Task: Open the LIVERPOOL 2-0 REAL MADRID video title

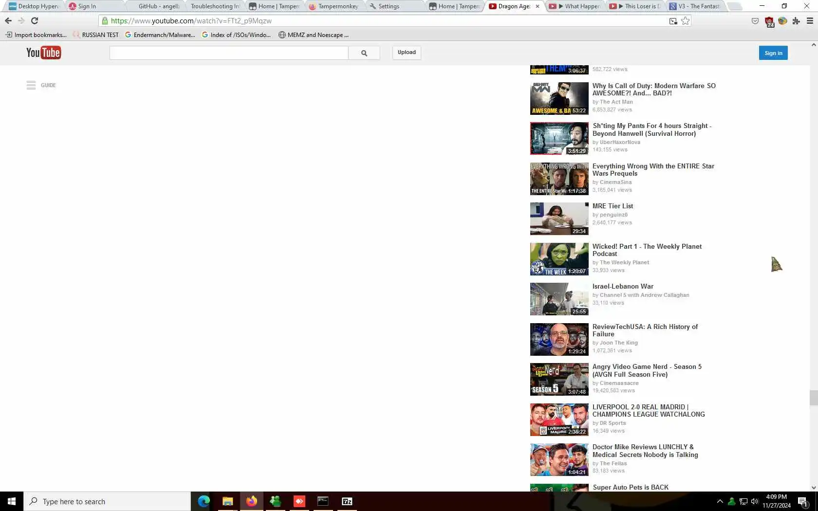Action: pos(649,411)
